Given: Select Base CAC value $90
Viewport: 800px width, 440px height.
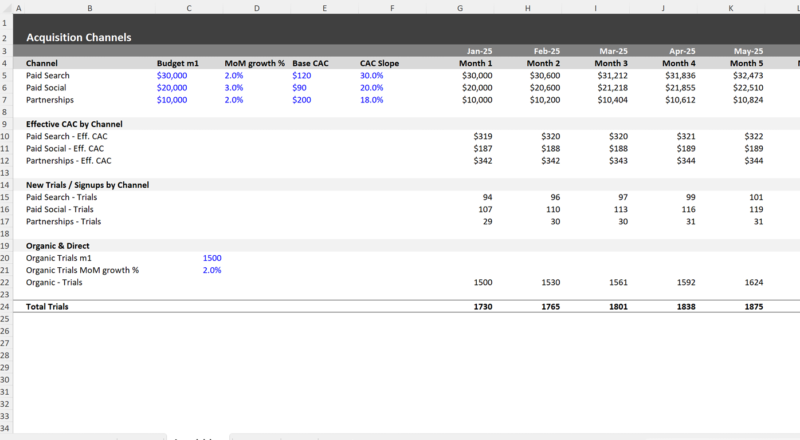Looking at the screenshot, I should (299, 88).
